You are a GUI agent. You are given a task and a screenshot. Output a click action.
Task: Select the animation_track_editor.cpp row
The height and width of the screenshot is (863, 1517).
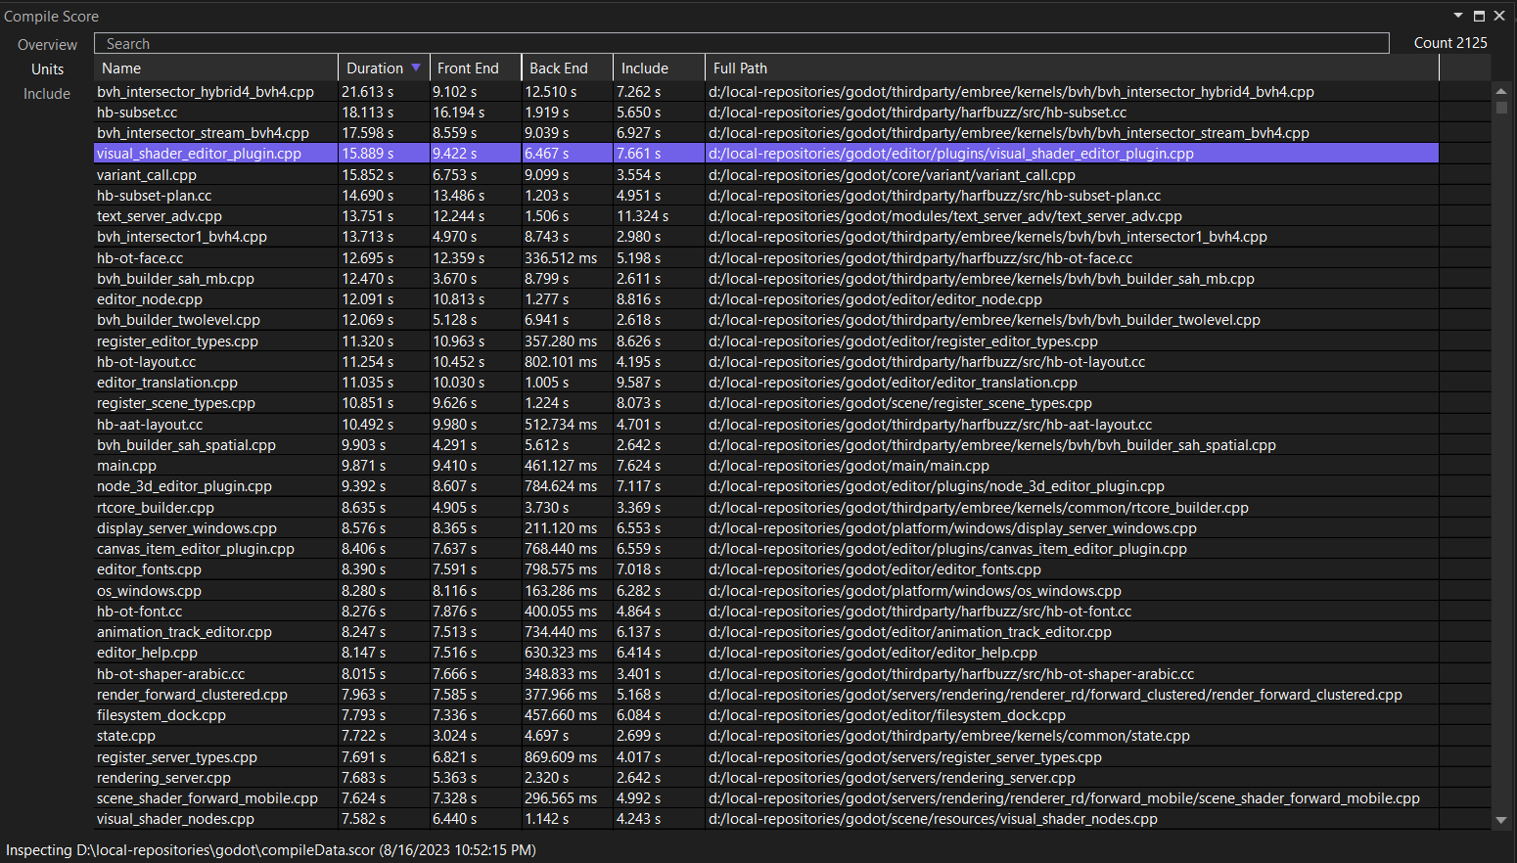[766, 632]
